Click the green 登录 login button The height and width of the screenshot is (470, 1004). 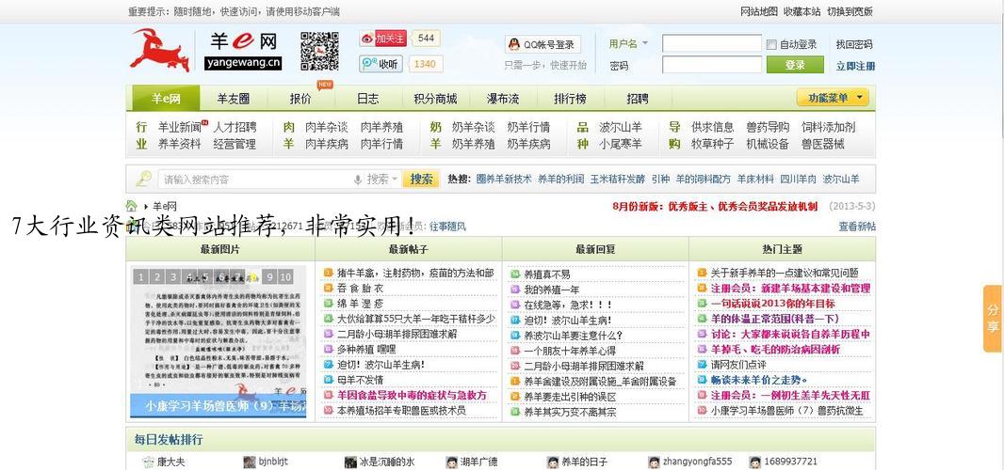click(x=795, y=65)
